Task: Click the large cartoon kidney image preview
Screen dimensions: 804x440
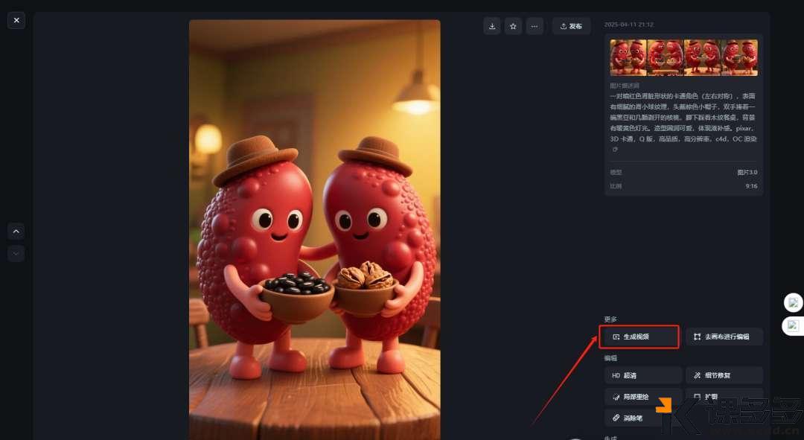Action: (314, 230)
